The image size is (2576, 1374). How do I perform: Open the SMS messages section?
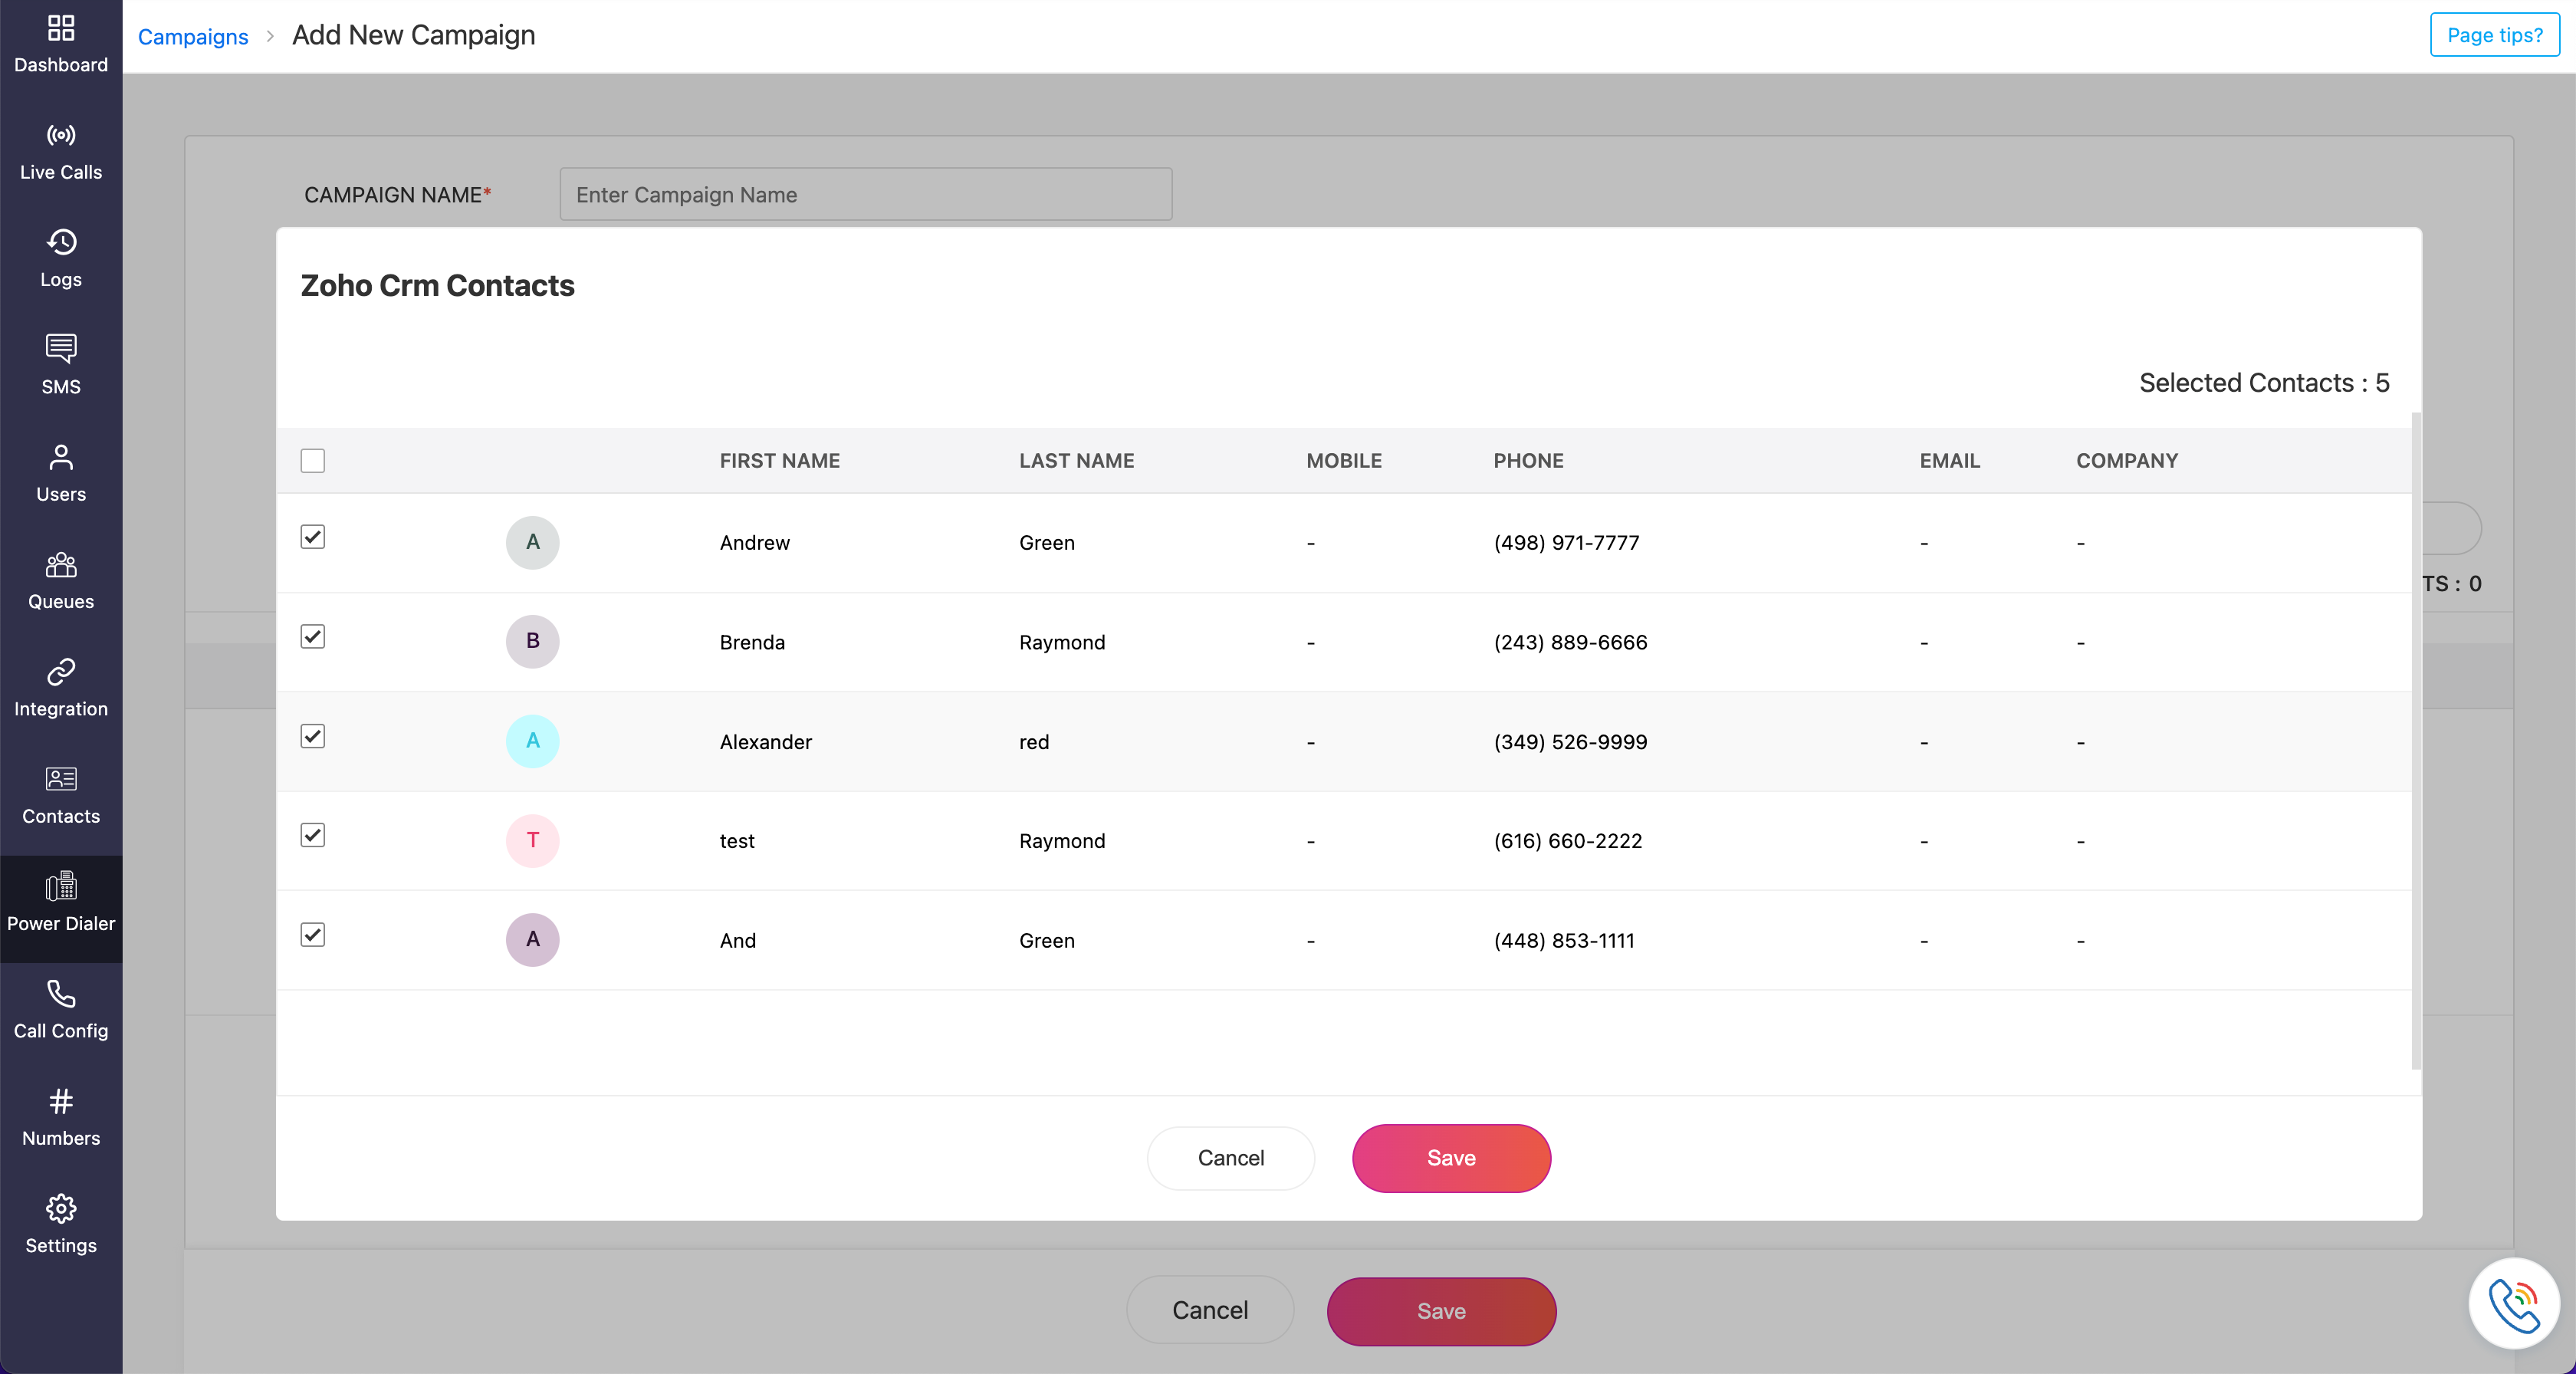coord(61,365)
